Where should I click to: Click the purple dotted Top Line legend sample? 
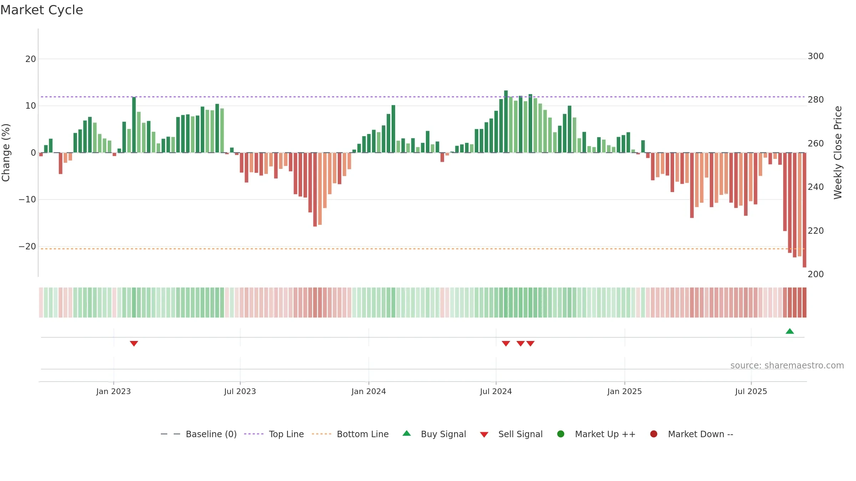pyautogui.click(x=254, y=434)
